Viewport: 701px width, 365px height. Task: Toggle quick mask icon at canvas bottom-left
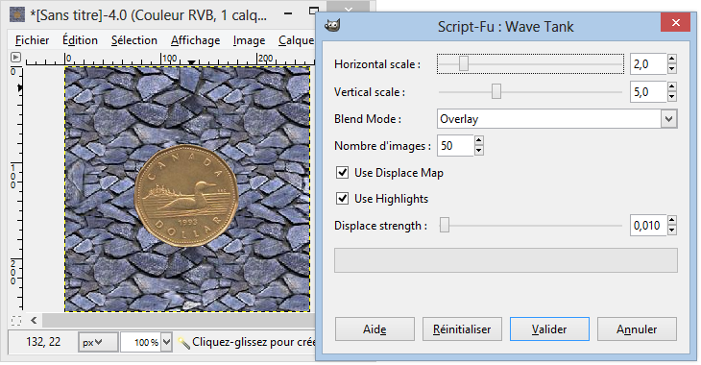[x=16, y=320]
